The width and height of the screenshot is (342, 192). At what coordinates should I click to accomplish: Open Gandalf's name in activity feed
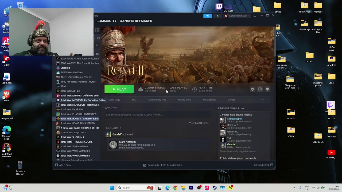pyautogui.click(x=117, y=134)
